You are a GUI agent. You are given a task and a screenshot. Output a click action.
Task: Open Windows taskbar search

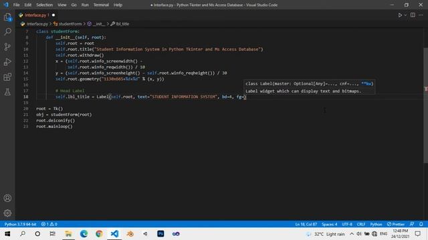pos(23,234)
